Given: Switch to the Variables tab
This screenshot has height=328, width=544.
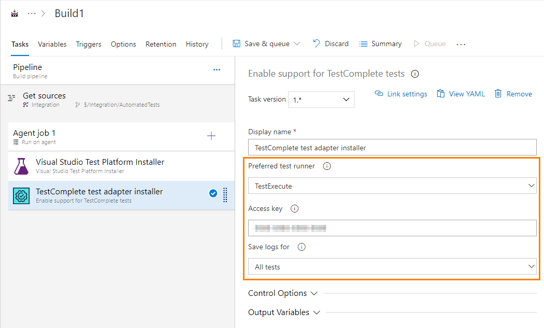Looking at the screenshot, I should tap(52, 45).
